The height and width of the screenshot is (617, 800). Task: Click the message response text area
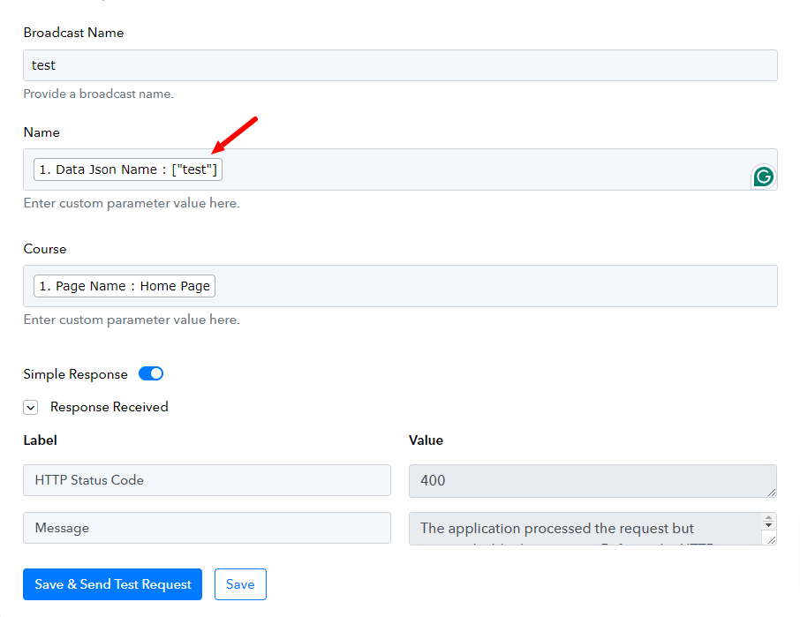point(585,529)
